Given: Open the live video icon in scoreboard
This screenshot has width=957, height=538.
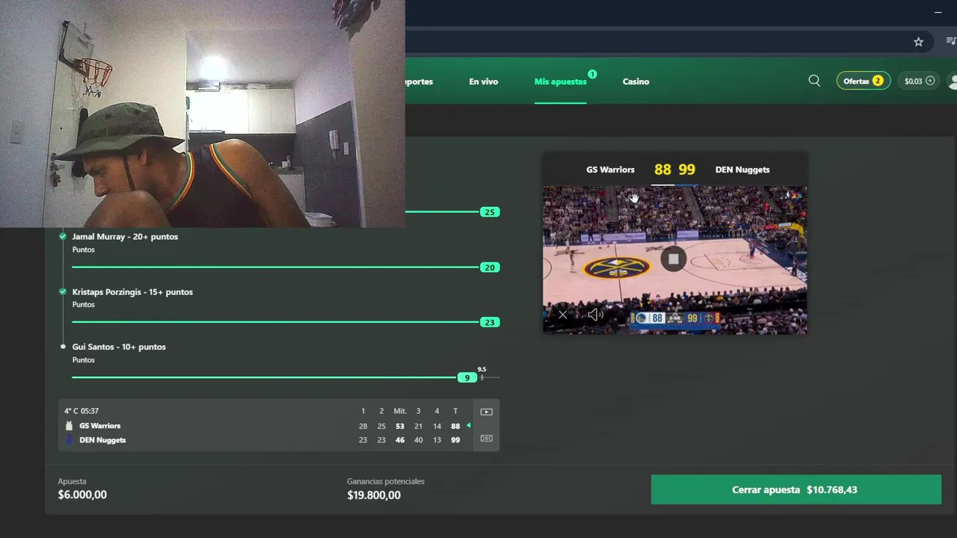Looking at the screenshot, I should [x=486, y=412].
